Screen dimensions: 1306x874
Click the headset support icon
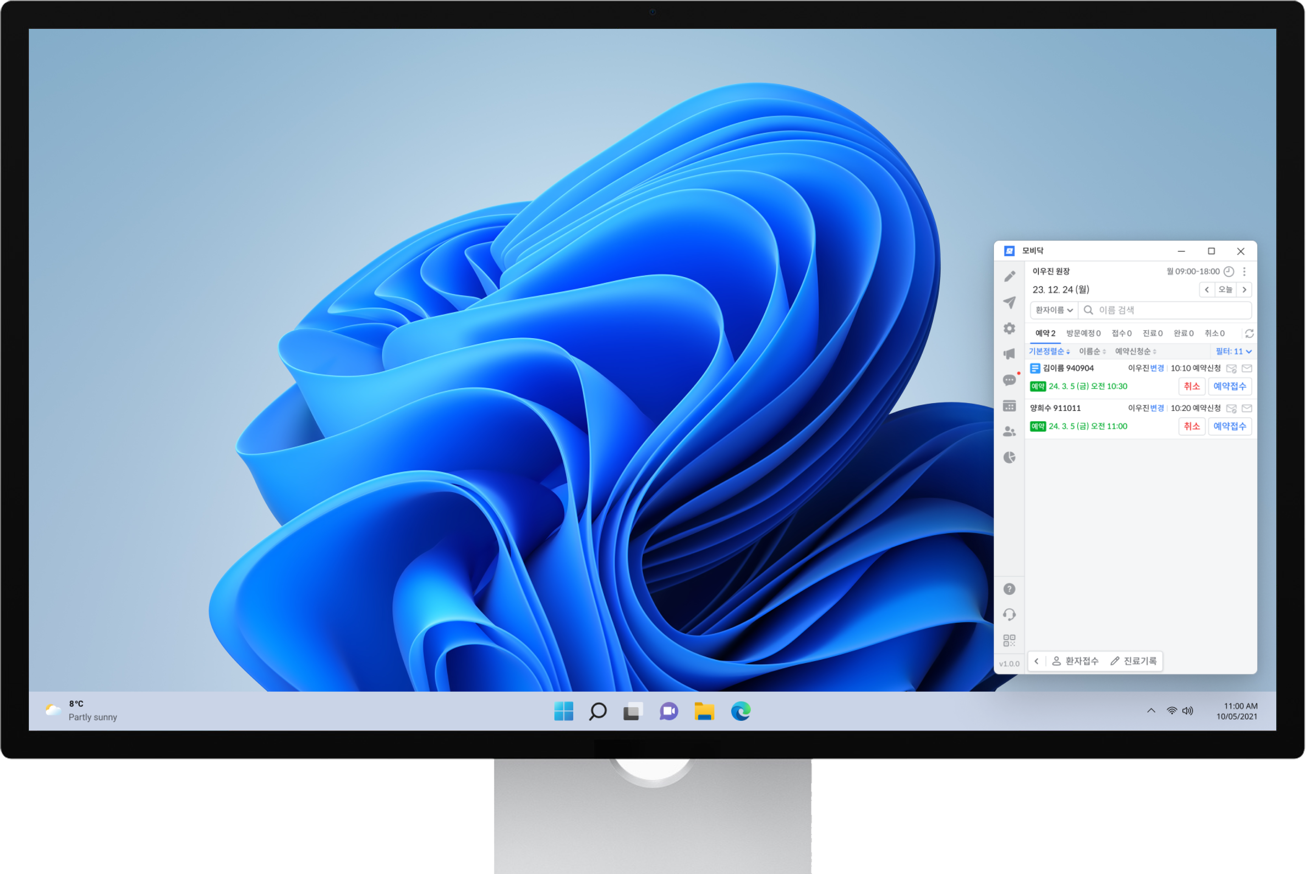pyautogui.click(x=1009, y=614)
